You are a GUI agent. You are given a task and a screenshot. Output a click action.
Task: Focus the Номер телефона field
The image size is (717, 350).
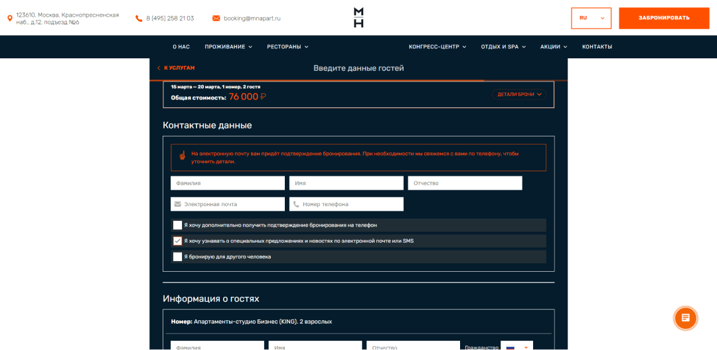[x=346, y=204]
